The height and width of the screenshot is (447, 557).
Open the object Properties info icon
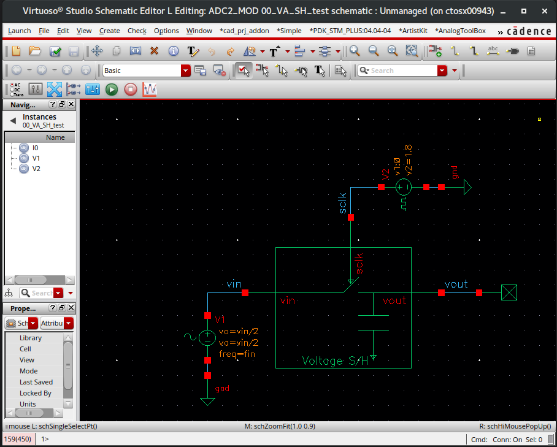click(x=174, y=52)
